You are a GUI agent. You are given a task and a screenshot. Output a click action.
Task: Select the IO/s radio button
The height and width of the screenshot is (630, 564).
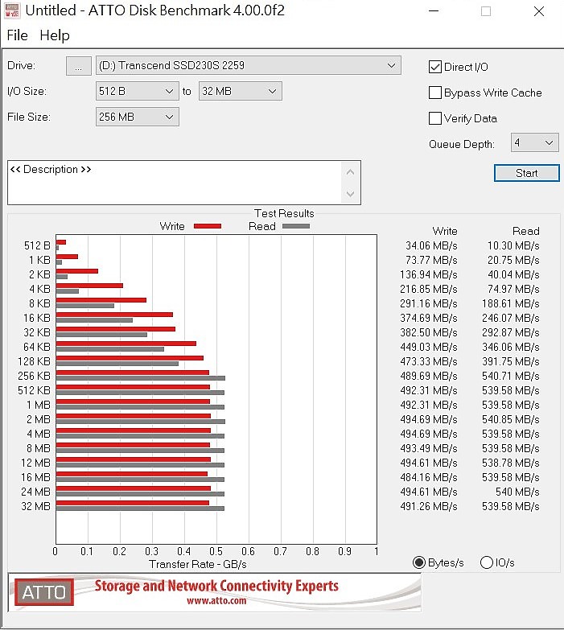[x=487, y=562]
